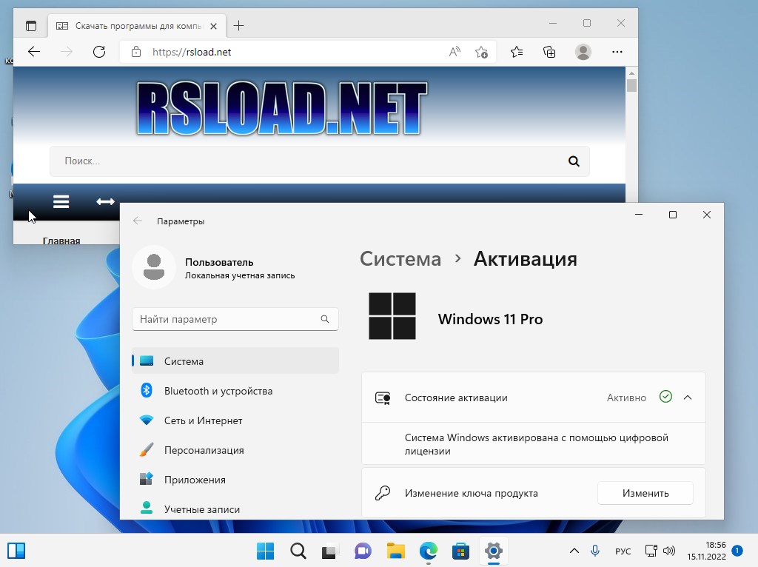
Task: Close the rsload.net browser tab
Action: point(213,26)
